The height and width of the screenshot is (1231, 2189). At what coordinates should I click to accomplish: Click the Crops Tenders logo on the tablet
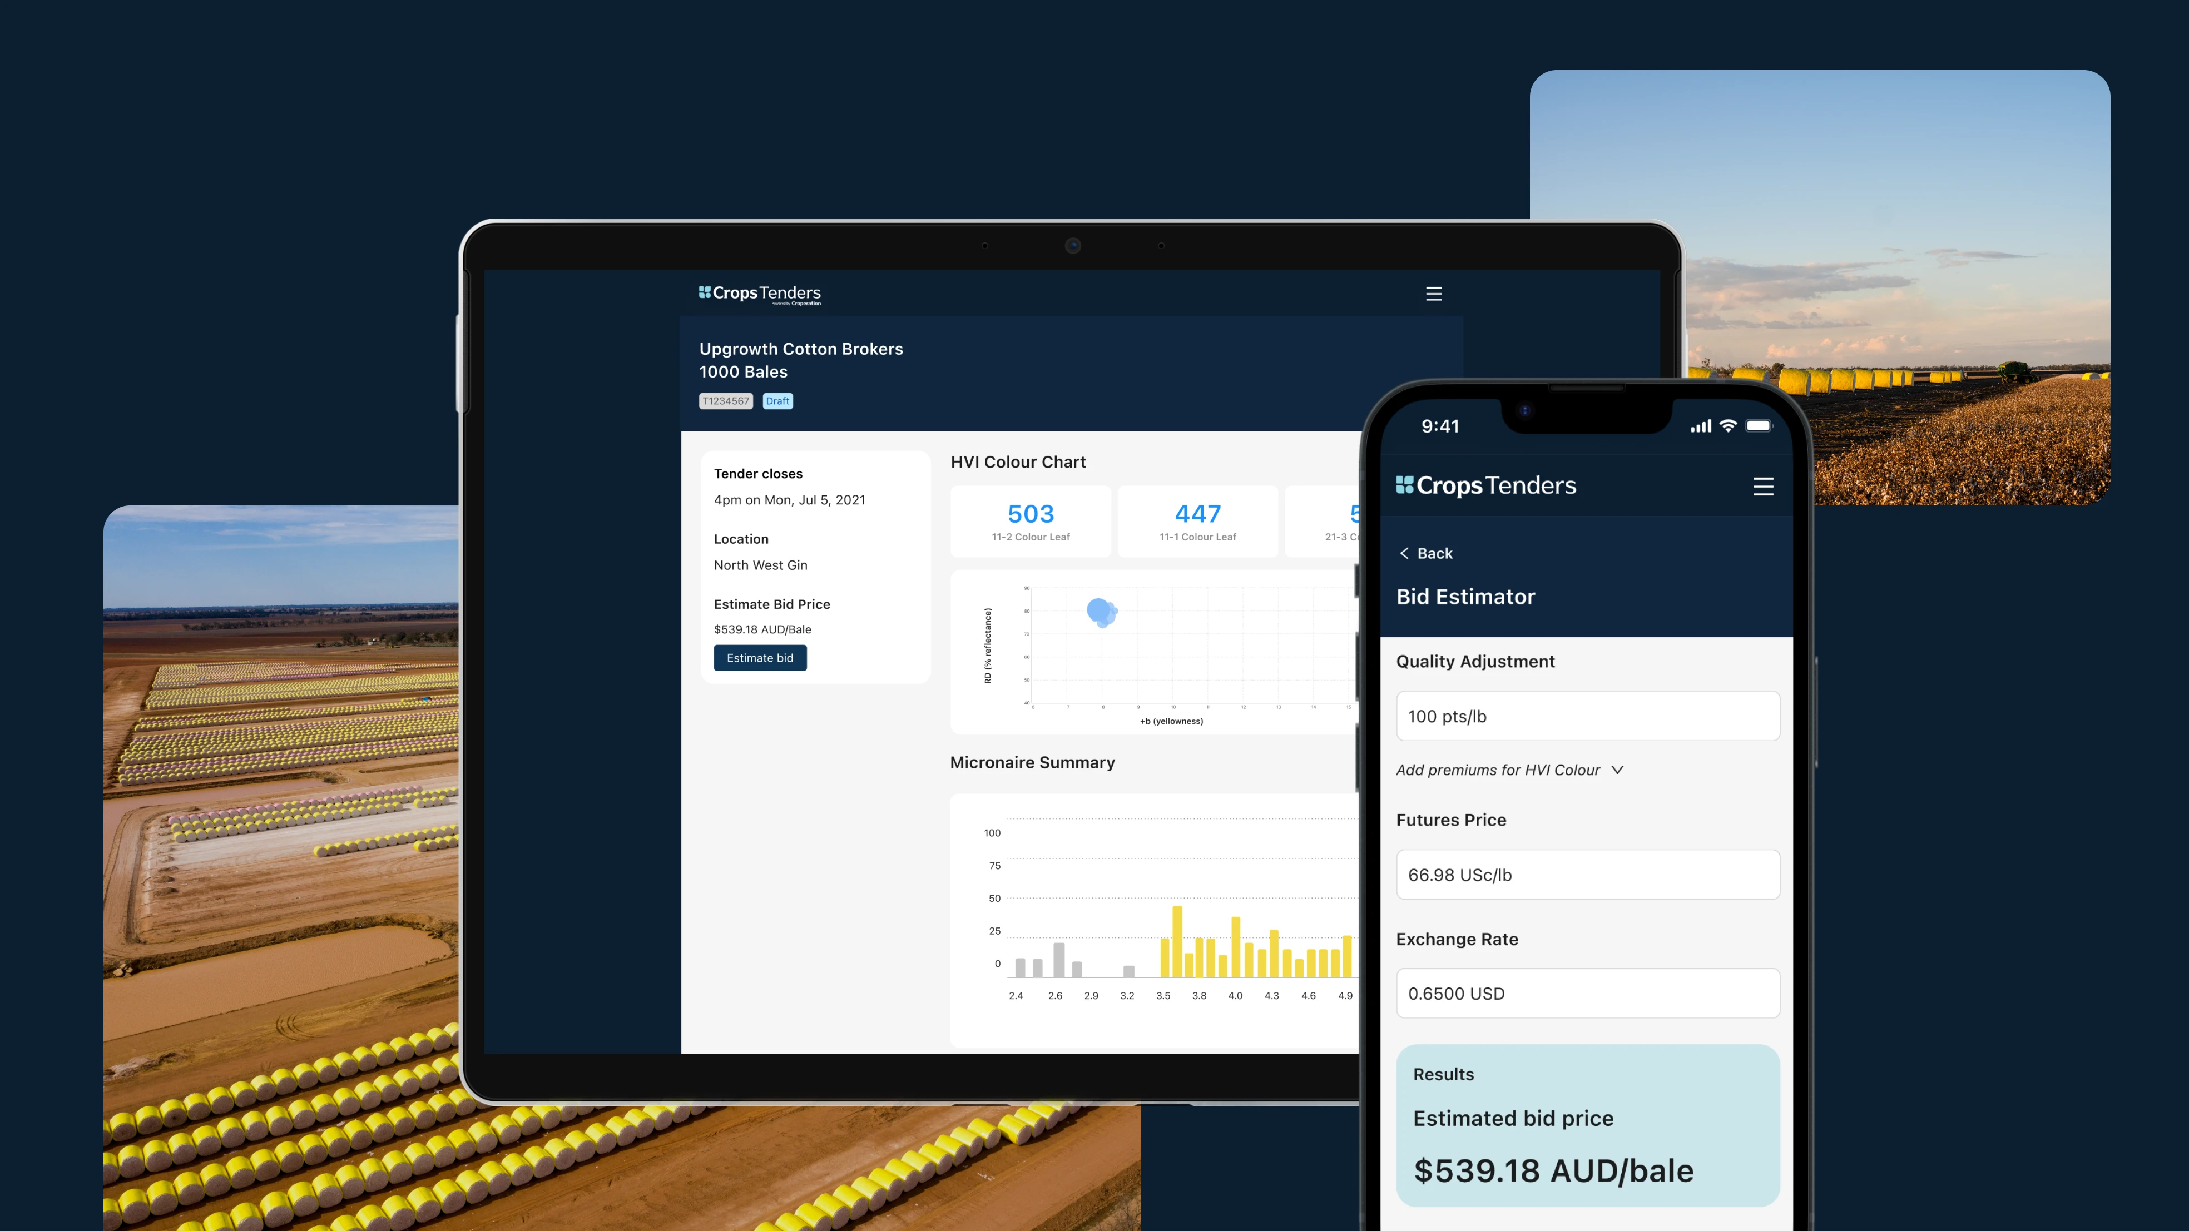point(759,293)
